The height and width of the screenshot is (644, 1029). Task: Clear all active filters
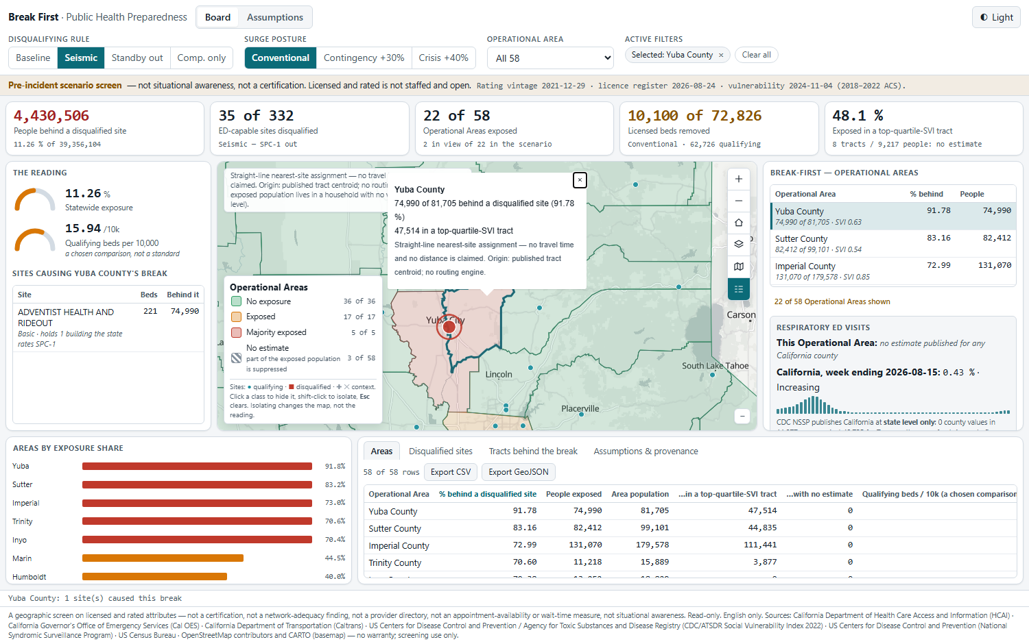(x=756, y=55)
